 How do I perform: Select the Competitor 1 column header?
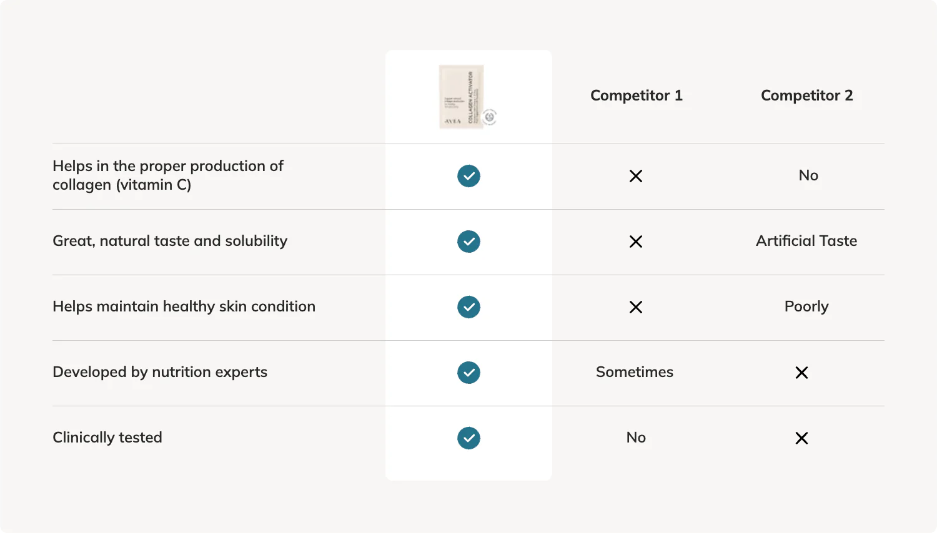pos(636,95)
